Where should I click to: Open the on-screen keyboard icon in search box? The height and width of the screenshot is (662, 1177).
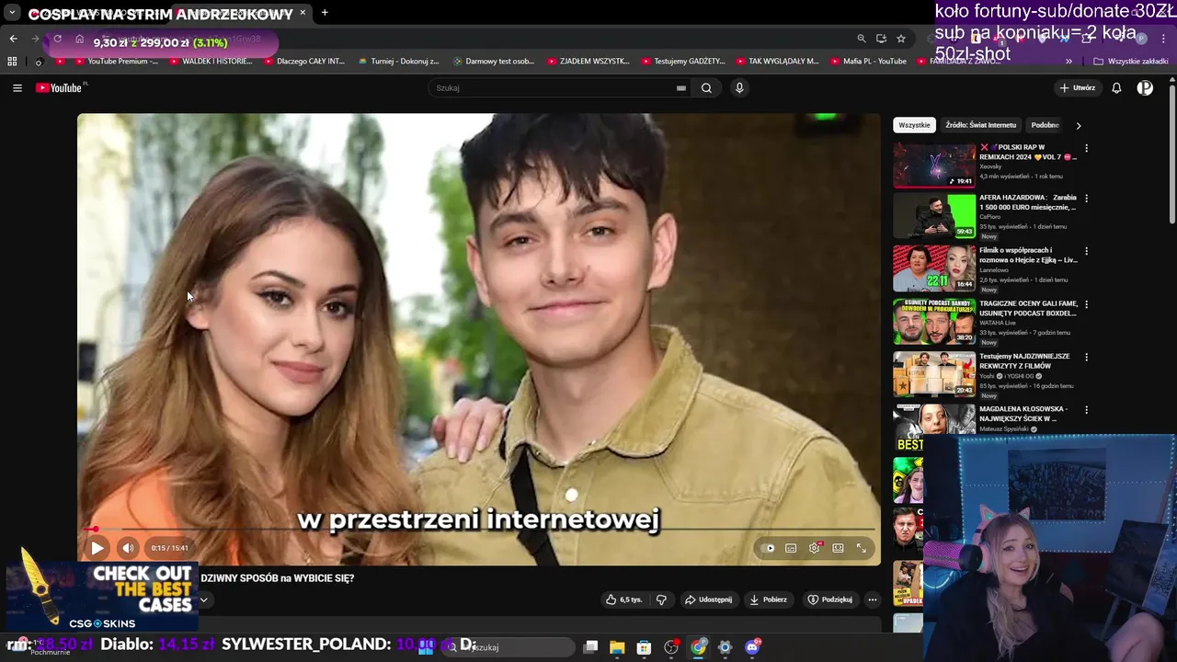681,88
